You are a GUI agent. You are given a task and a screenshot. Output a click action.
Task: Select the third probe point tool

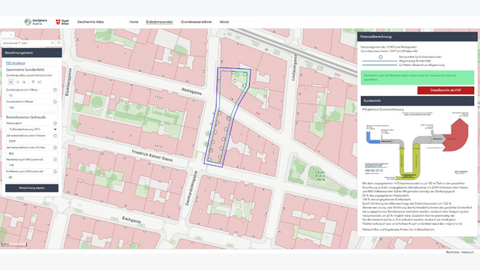[x=23, y=82]
